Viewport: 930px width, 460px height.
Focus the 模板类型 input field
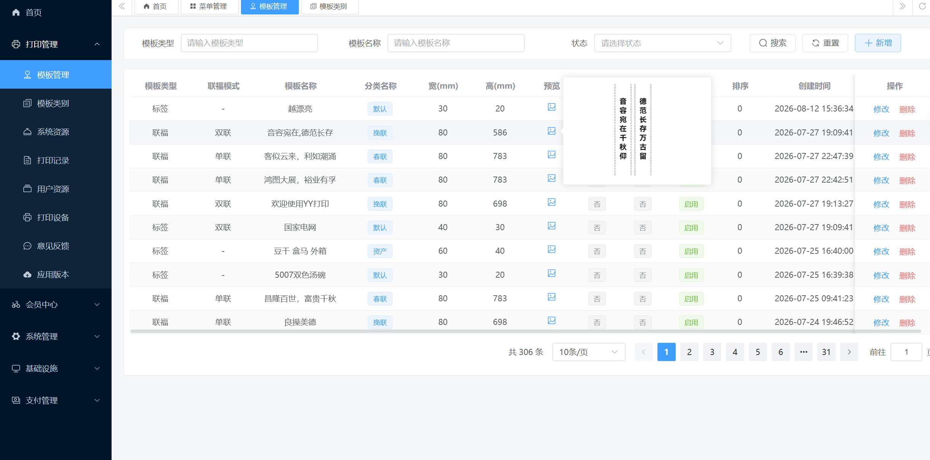(249, 43)
